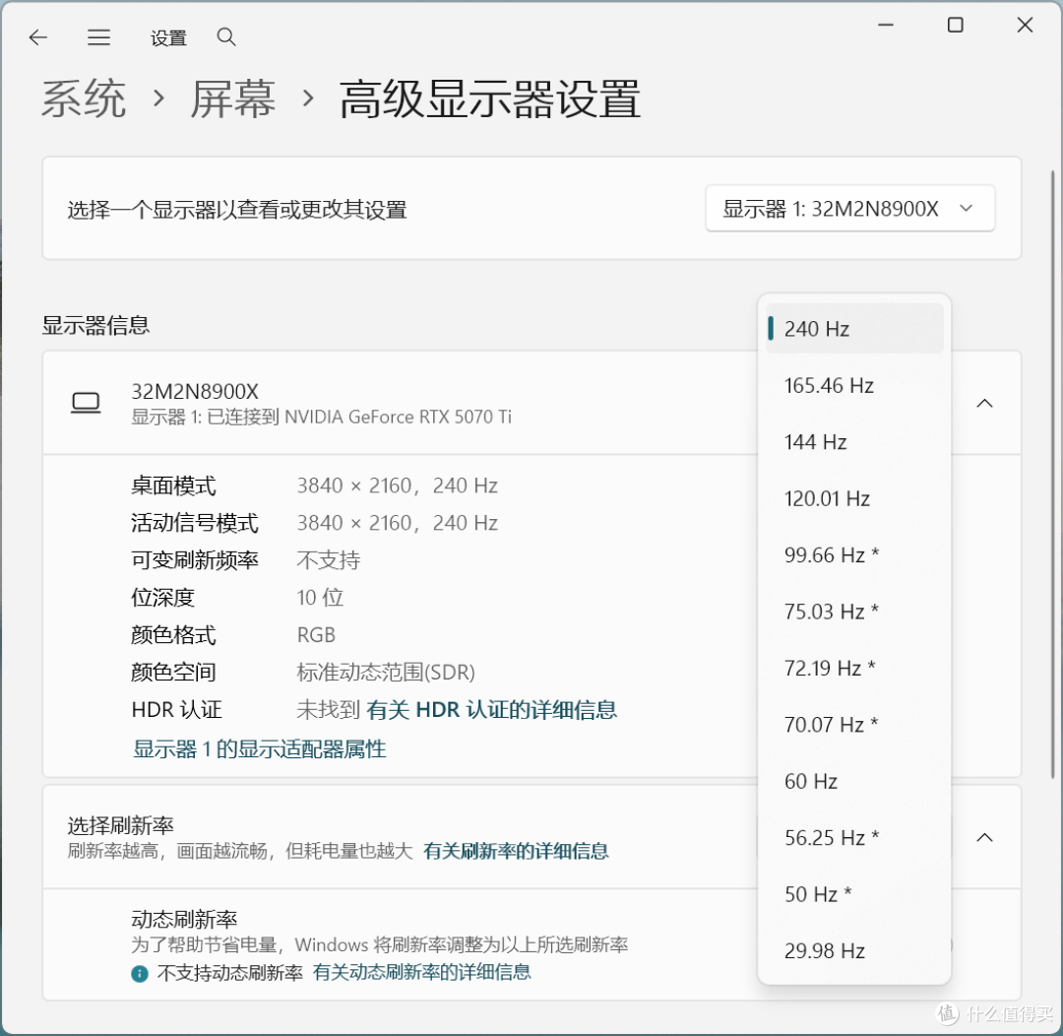Minimize the Settings window
This screenshot has height=1036, width=1063.
[886, 25]
